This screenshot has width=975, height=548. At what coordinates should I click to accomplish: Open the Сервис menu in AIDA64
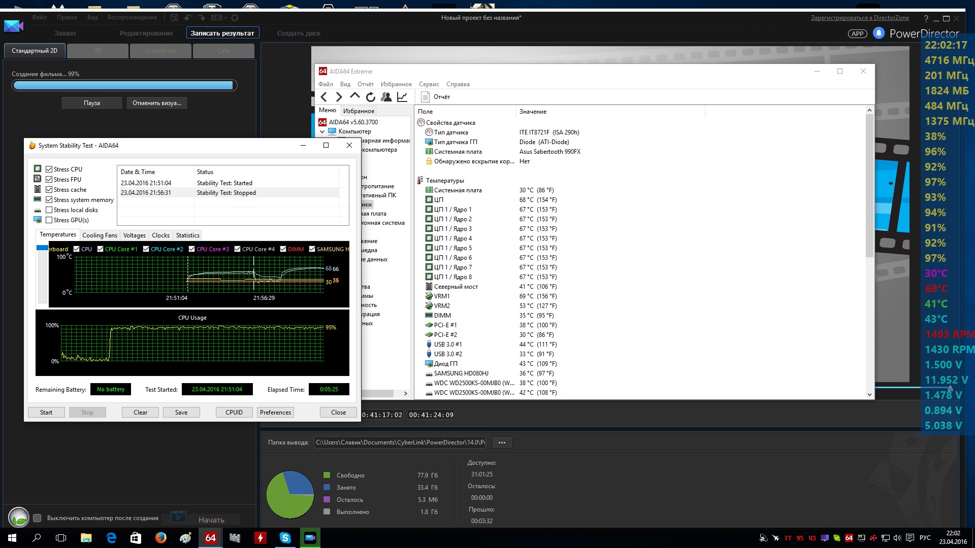[429, 84]
